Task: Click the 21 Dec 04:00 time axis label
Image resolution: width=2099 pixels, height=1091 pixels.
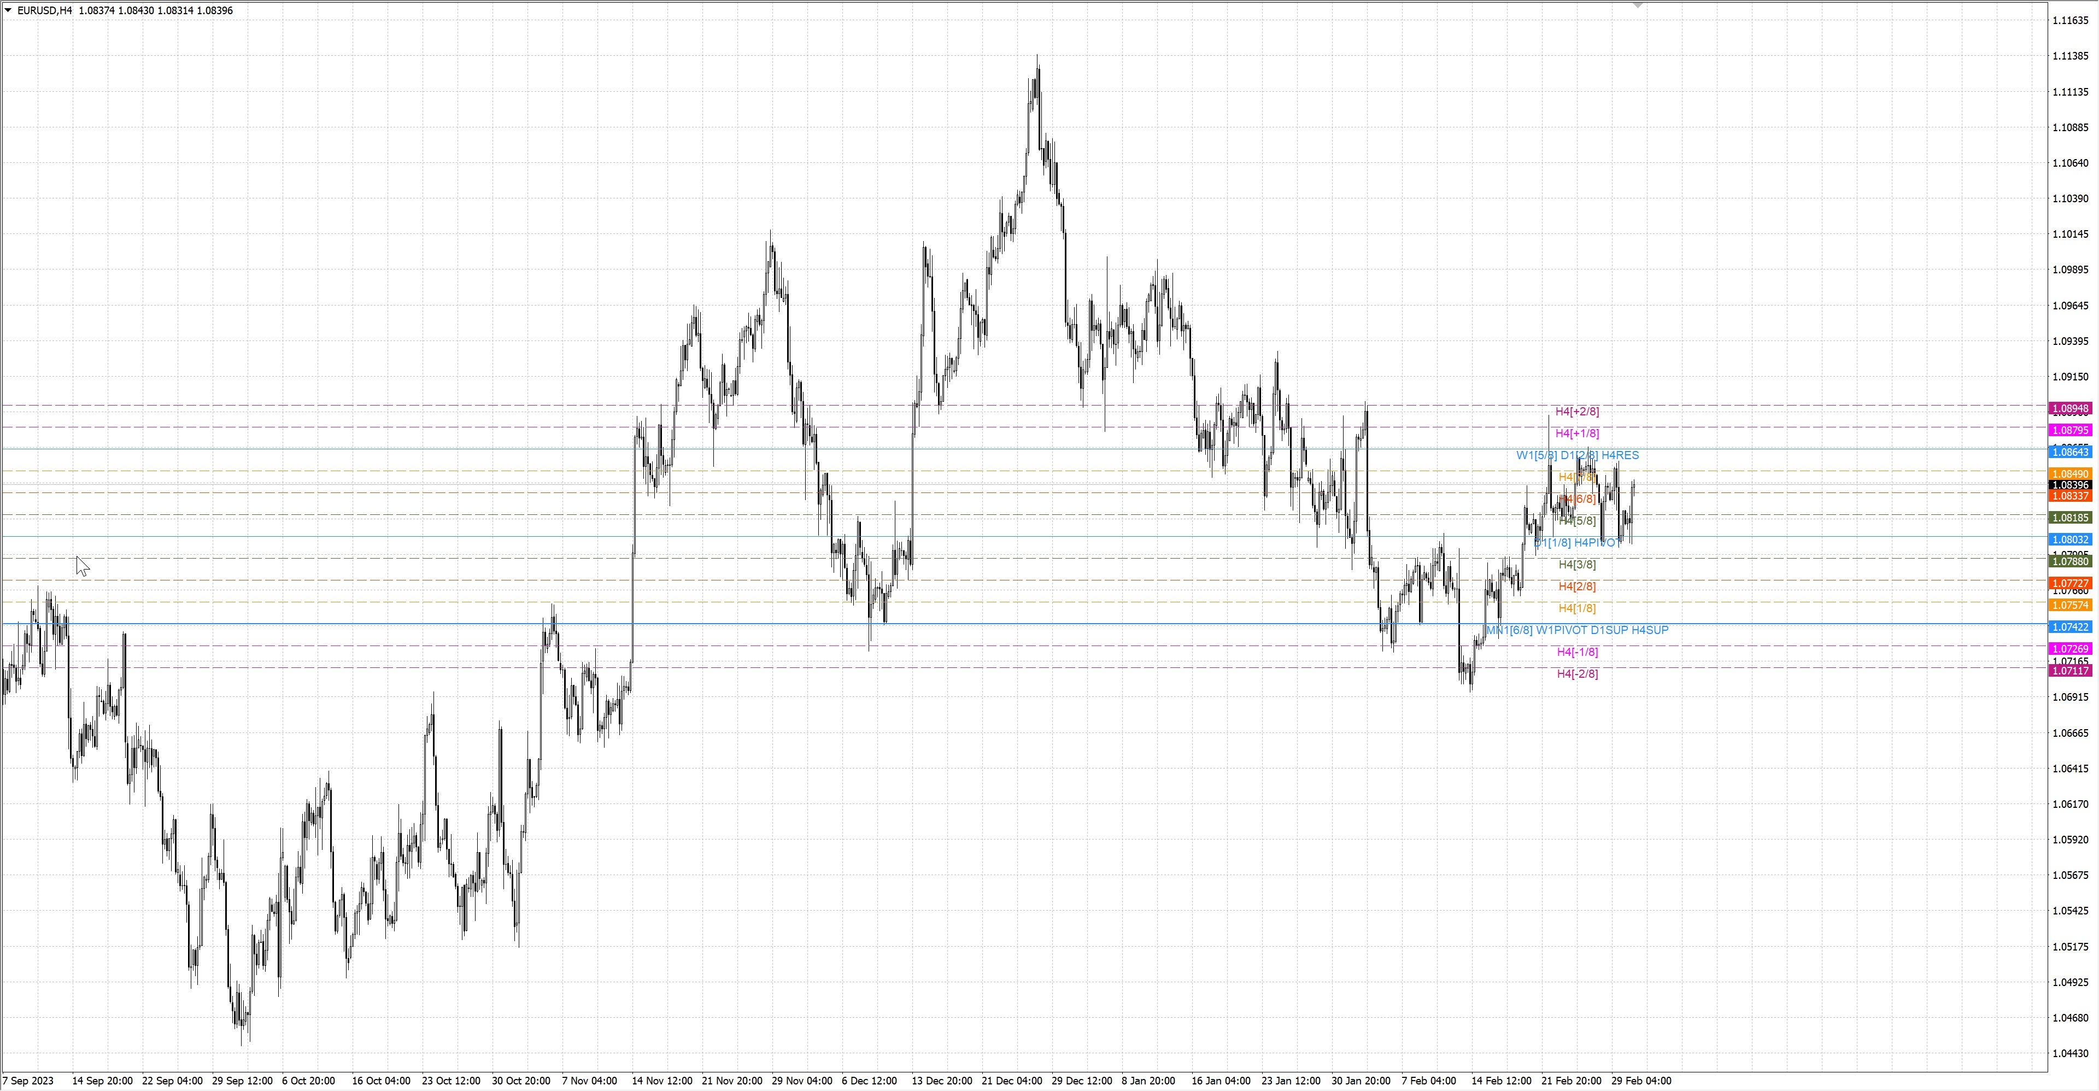Action: pyautogui.click(x=1011, y=1081)
